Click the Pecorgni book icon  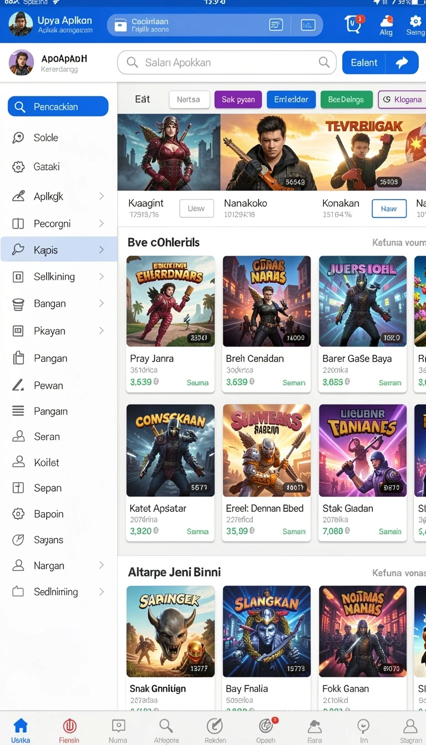click(18, 223)
